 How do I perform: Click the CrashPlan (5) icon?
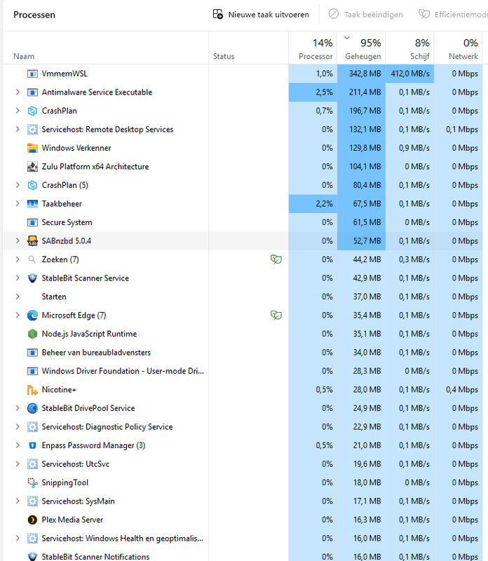pos(32,185)
